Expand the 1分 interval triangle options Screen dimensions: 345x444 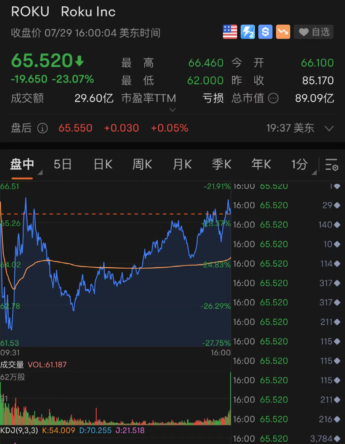pos(314,172)
